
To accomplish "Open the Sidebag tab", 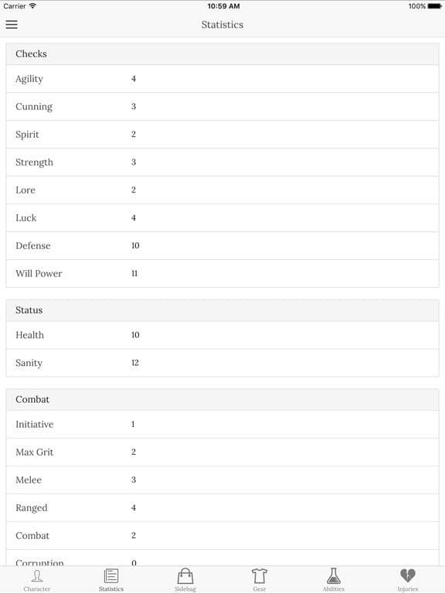I will click(185, 580).
